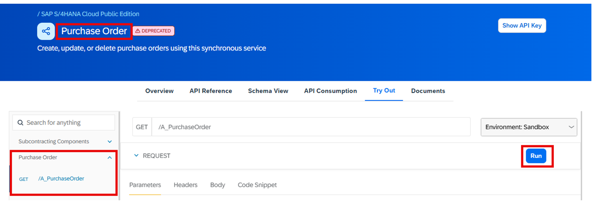Click the DEPRECATED warning badge
Screen dimensions: 594x204
coord(154,31)
